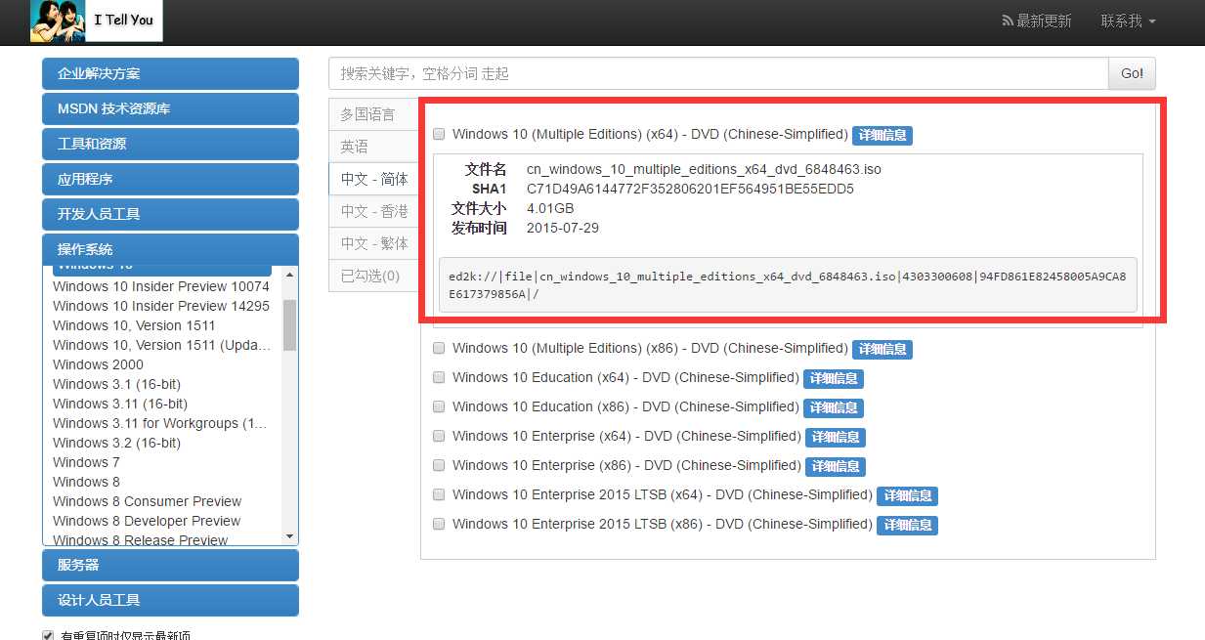
Task: Open the 已勾选(0) tab
Action: (374, 276)
